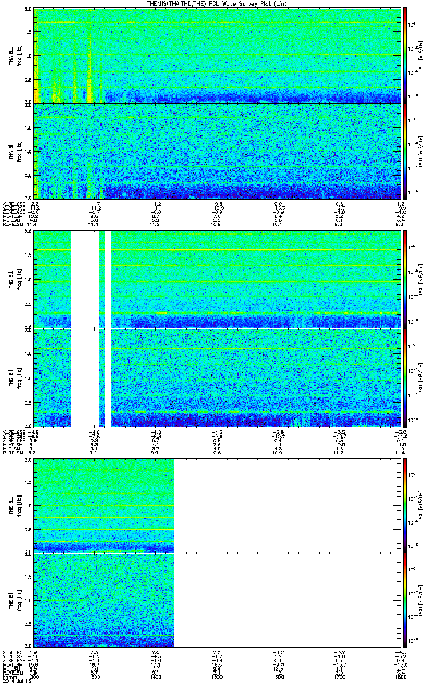Click the 'THD B⊥ freq [Hz]' axis label
428x685 pixels.
pyautogui.click(x=15, y=279)
